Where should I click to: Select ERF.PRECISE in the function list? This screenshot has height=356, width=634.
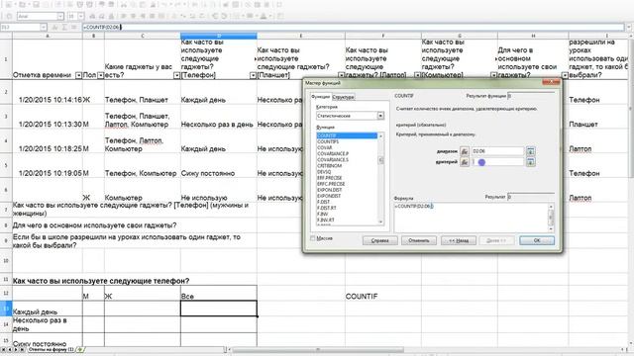point(347,178)
